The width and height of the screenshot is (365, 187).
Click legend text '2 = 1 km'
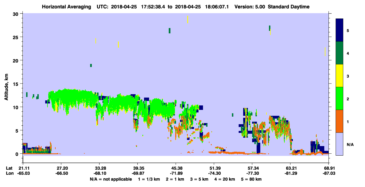point(175,179)
